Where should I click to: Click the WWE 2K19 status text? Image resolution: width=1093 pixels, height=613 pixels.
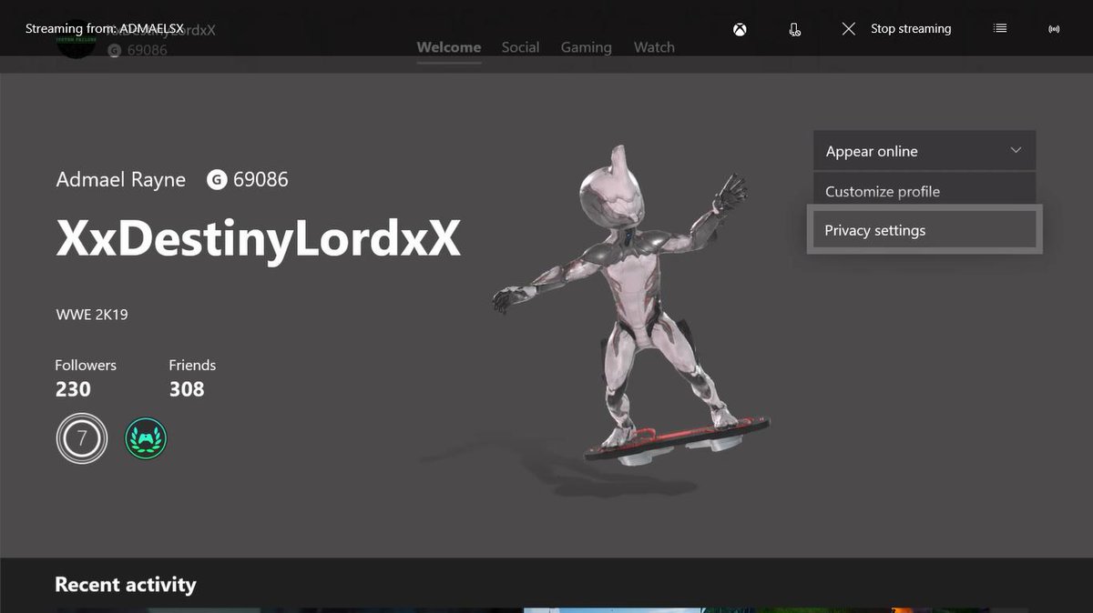tap(92, 315)
